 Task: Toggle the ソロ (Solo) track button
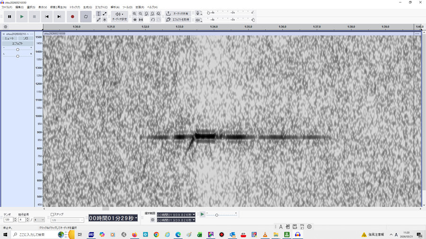tap(26, 38)
